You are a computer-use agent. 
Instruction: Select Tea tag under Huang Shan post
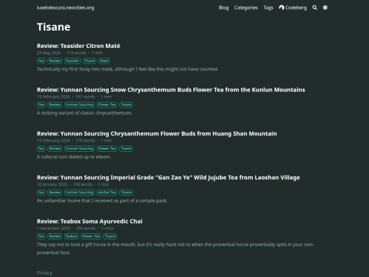click(x=41, y=148)
